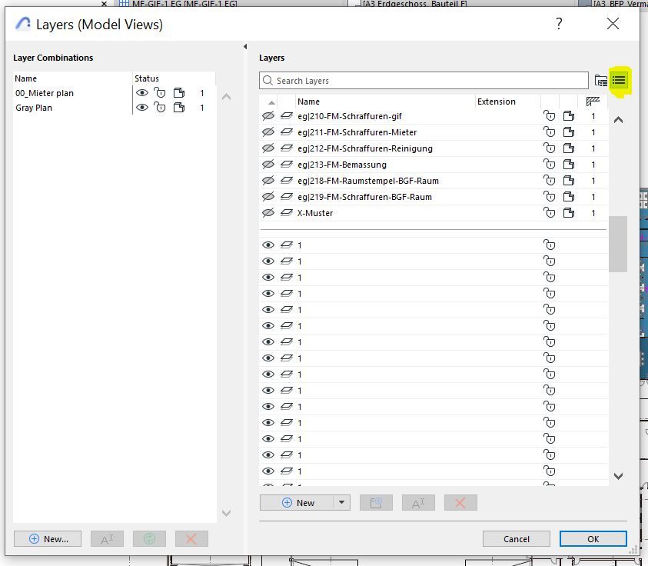This screenshot has height=566, width=648.
Task: Click layers list scroll up chevron
Action: 618,120
